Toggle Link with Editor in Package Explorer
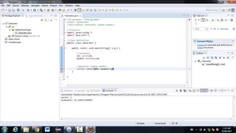This screenshot has height=133, width=236. coord(46,20)
